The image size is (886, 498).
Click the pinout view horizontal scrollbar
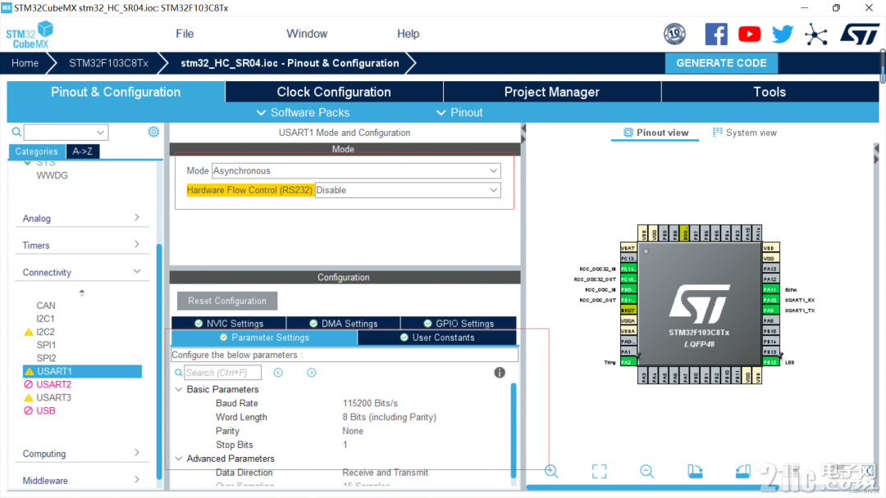pos(653,487)
